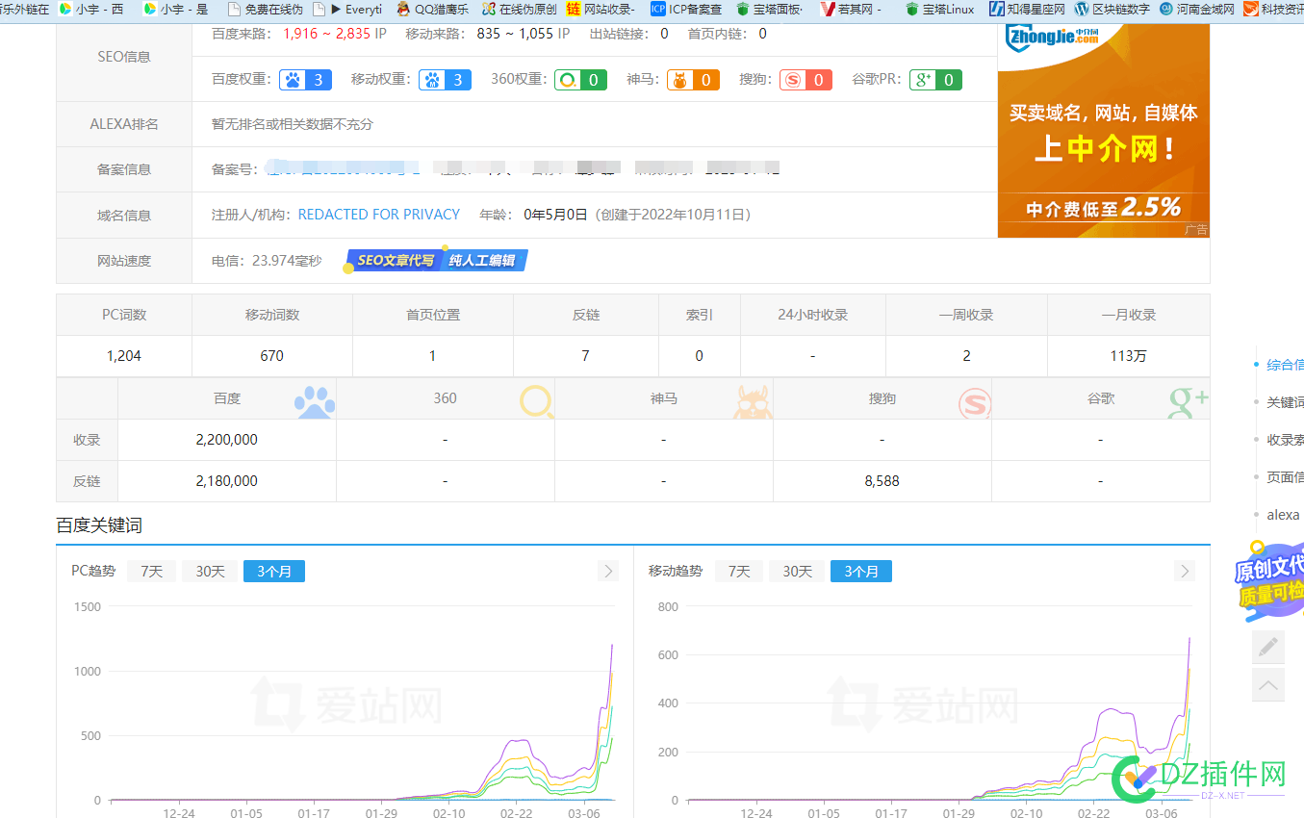Open the 免费在线伪 bookmark
Screen dimensions: 1304x818
coord(265,9)
